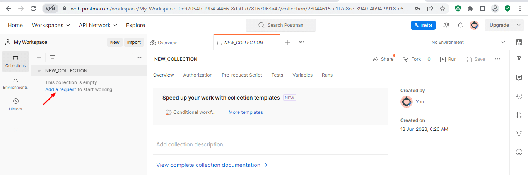This screenshot has height=175, width=528.
Task: Click the browser address bar URL
Action: [239, 8]
